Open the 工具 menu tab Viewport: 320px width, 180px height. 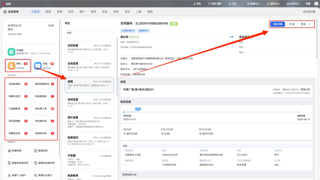tap(139, 12)
